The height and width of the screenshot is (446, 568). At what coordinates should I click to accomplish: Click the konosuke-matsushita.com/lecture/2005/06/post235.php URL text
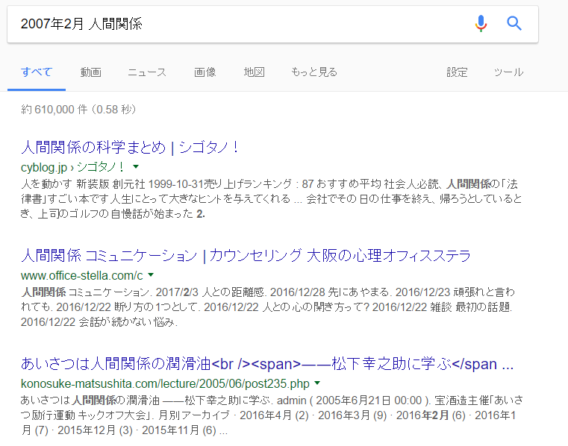(165, 383)
